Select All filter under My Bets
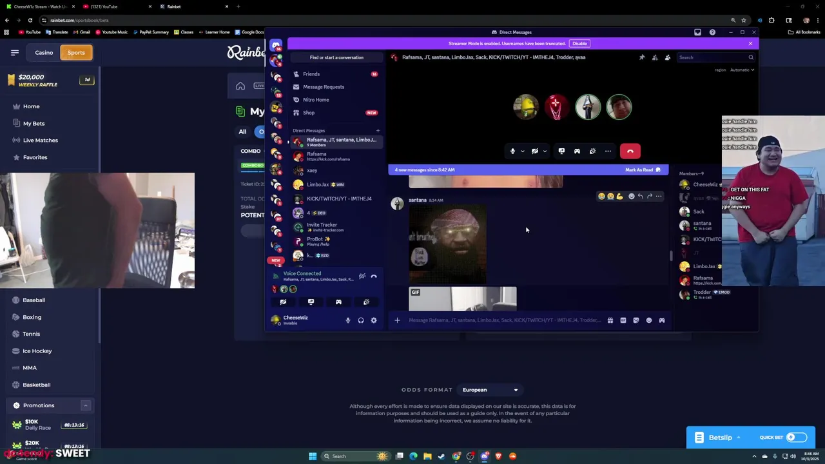The height and width of the screenshot is (464, 825). pyautogui.click(x=242, y=131)
